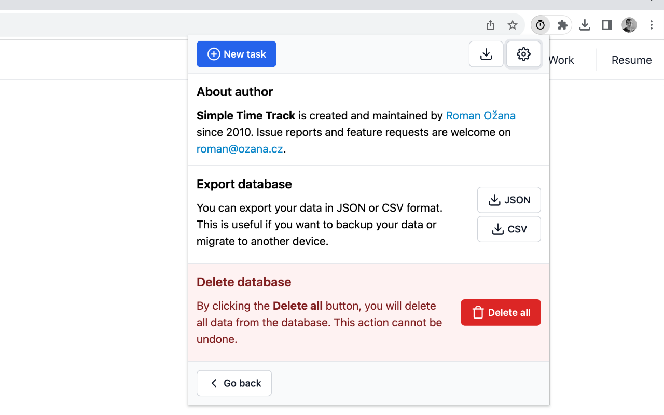Click the New task button
Image resolution: width=664 pixels, height=415 pixels.
coord(237,54)
